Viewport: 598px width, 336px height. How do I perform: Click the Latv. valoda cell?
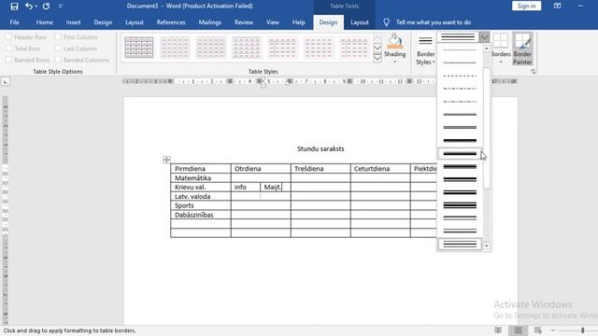click(201, 196)
